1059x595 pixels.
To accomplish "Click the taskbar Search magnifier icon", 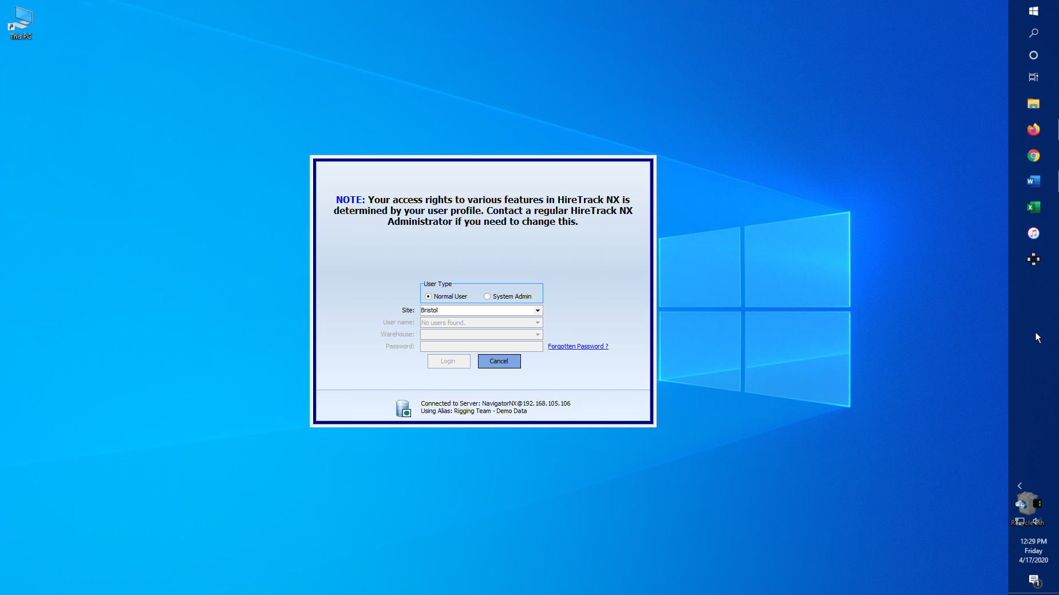I will click(x=1033, y=33).
